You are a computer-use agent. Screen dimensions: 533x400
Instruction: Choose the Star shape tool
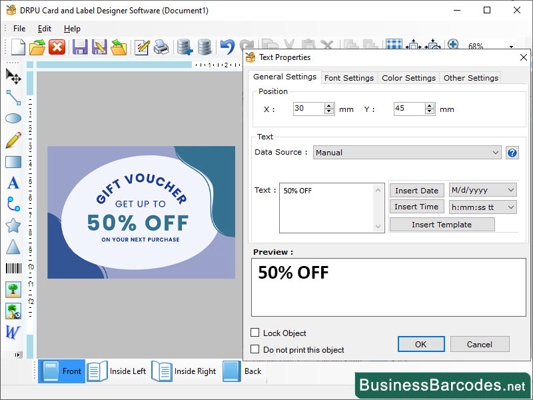(x=13, y=225)
